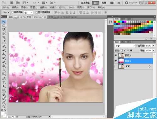Select the Move tool in toolbox
The width and height of the screenshot is (157, 119).
click(x=4, y=22)
